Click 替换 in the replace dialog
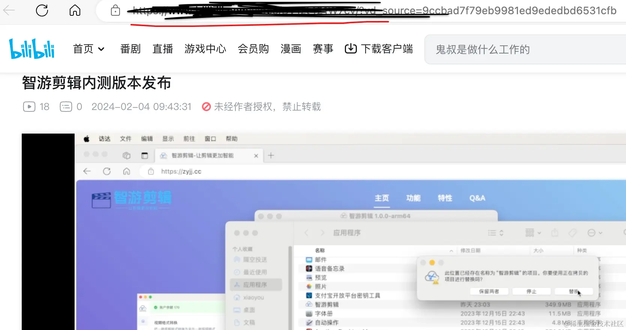Image resolution: width=626 pixels, height=330 pixels. pyautogui.click(x=574, y=291)
